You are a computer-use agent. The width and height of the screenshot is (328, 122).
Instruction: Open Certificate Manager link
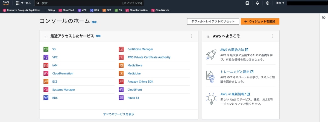tap(140, 49)
